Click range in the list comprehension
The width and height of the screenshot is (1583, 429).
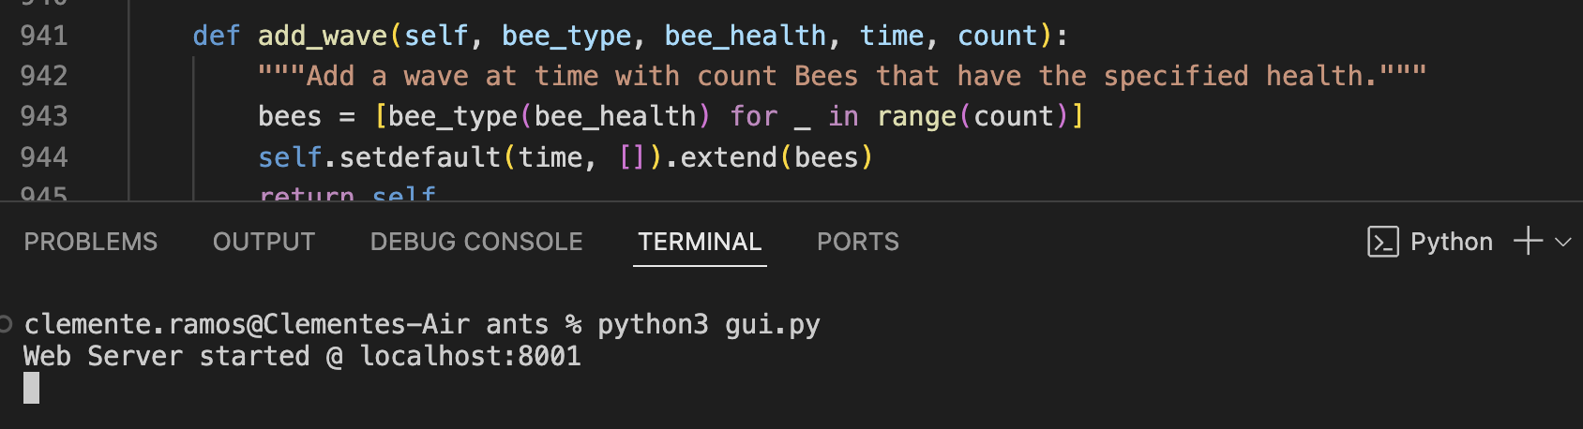tap(916, 116)
